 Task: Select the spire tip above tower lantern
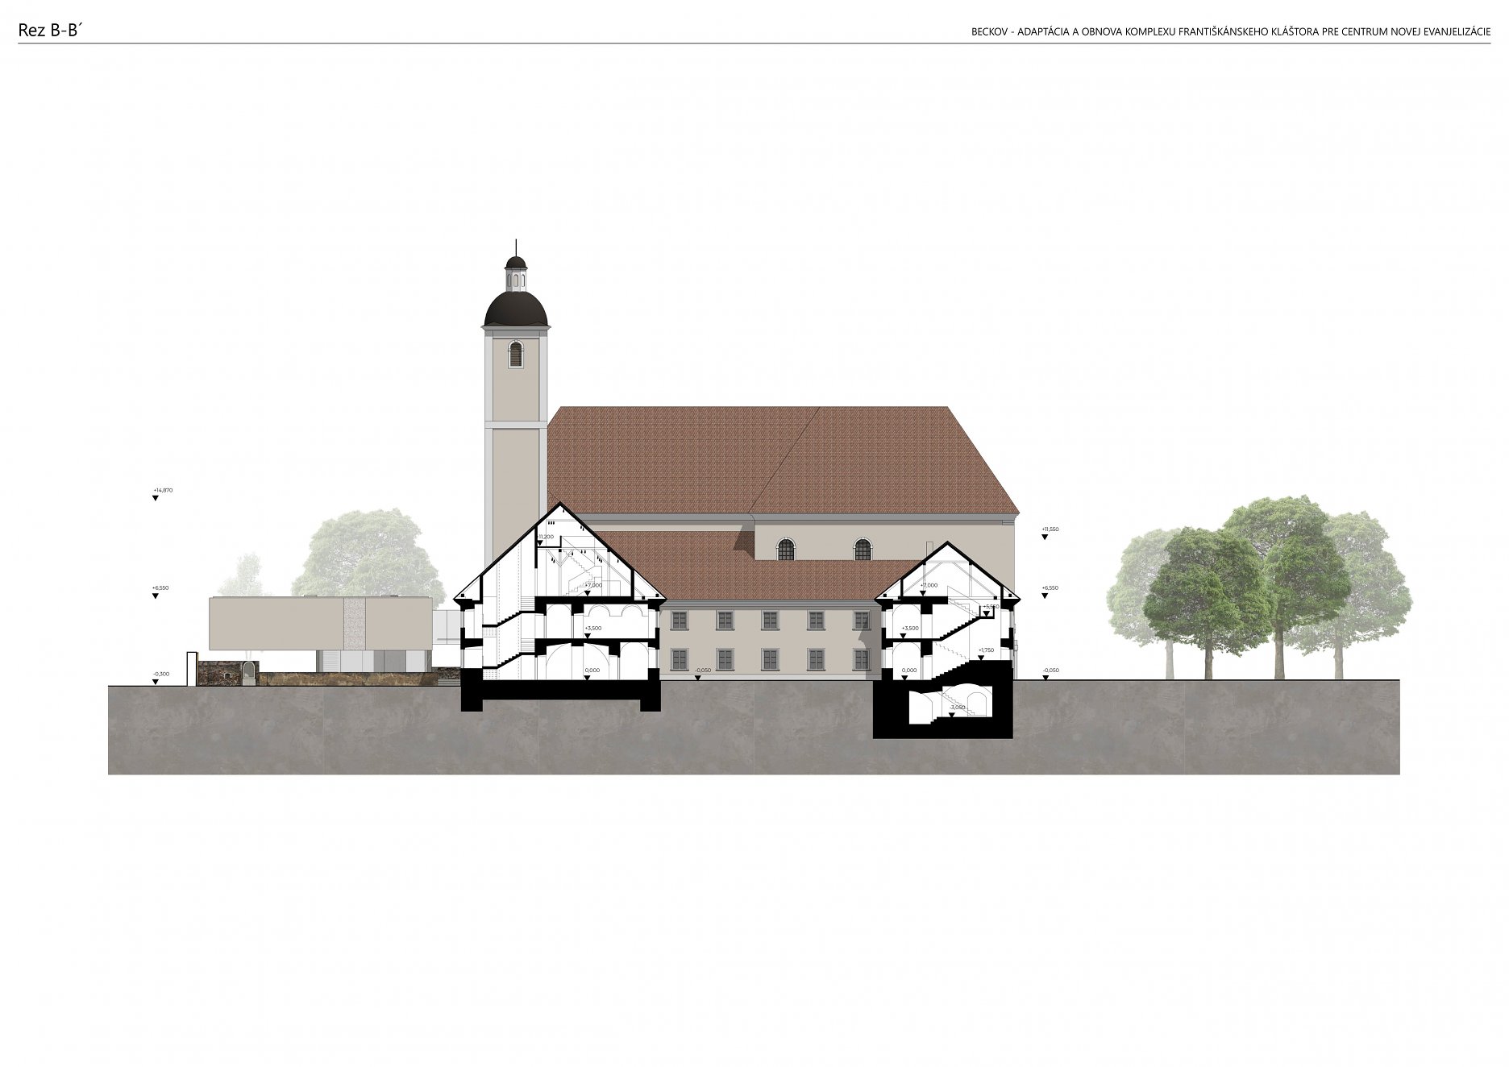point(516,246)
